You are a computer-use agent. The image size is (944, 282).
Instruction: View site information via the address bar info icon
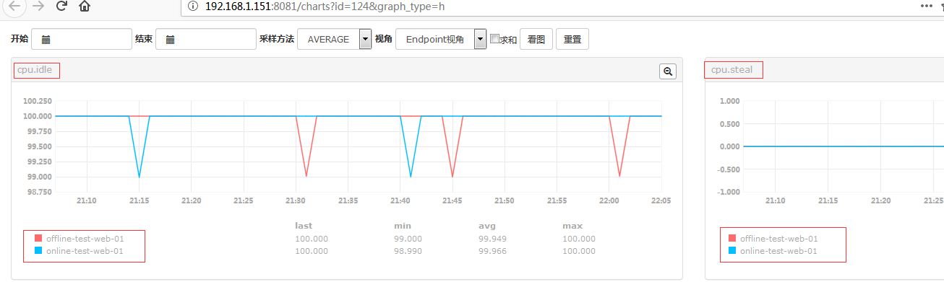pyautogui.click(x=192, y=6)
